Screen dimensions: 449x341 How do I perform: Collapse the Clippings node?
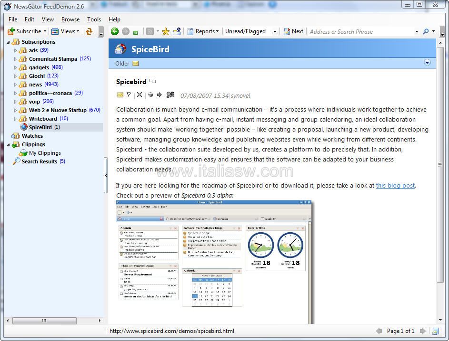pos(8,145)
